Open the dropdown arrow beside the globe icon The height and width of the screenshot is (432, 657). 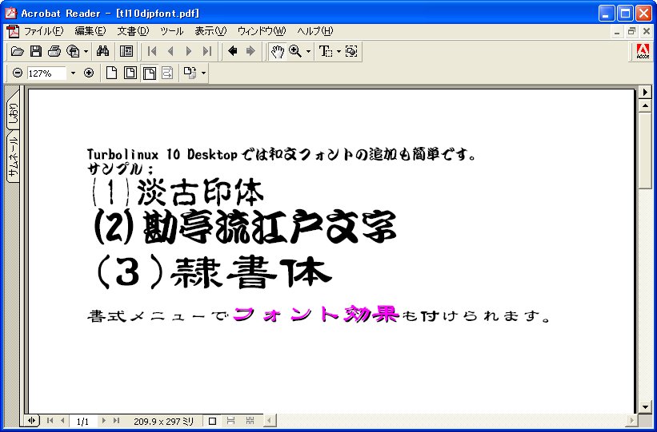(86, 51)
